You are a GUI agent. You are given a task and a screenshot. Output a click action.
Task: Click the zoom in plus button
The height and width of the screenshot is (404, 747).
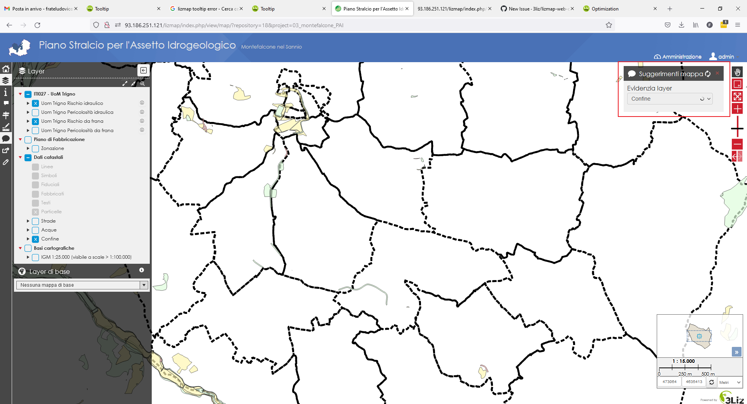tap(738, 109)
